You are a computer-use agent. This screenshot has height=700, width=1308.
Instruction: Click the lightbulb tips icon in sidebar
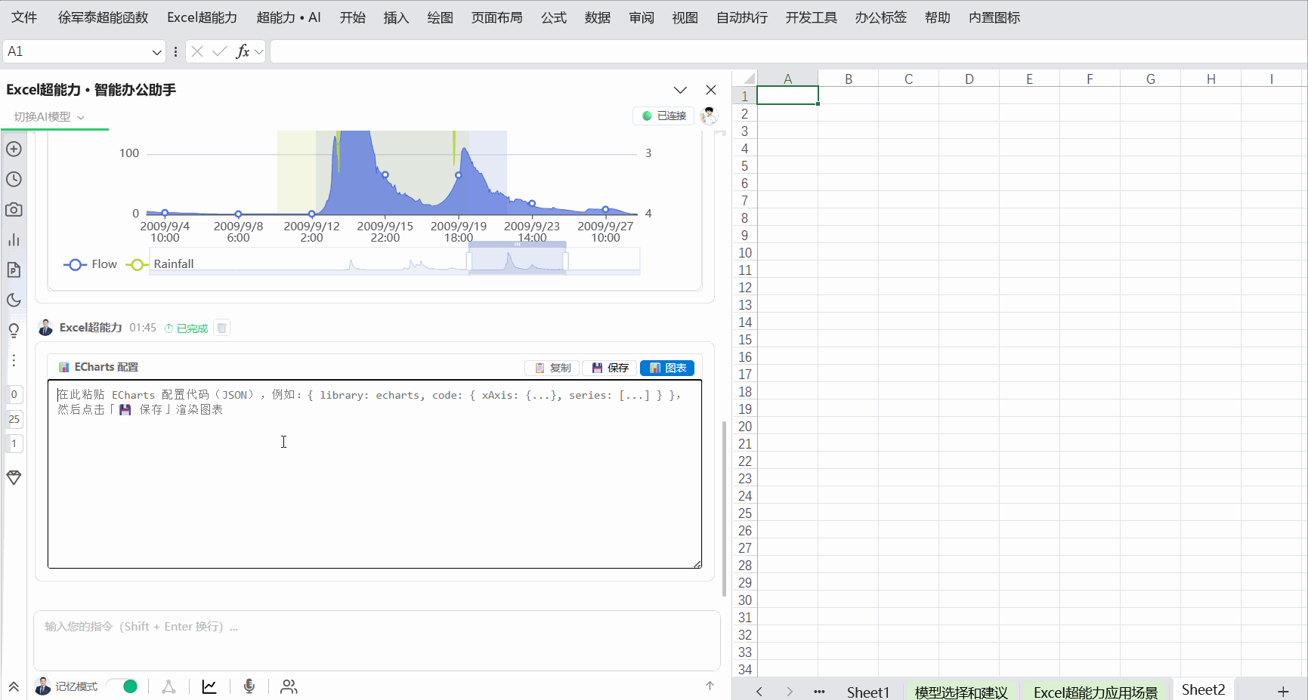pos(14,330)
